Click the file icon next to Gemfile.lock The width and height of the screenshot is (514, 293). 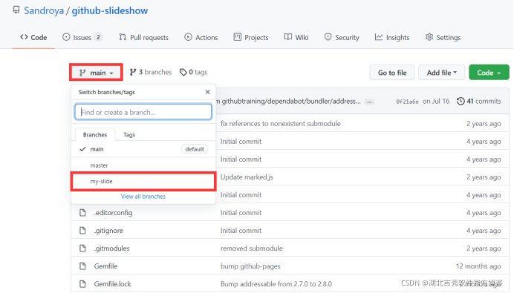(82, 284)
